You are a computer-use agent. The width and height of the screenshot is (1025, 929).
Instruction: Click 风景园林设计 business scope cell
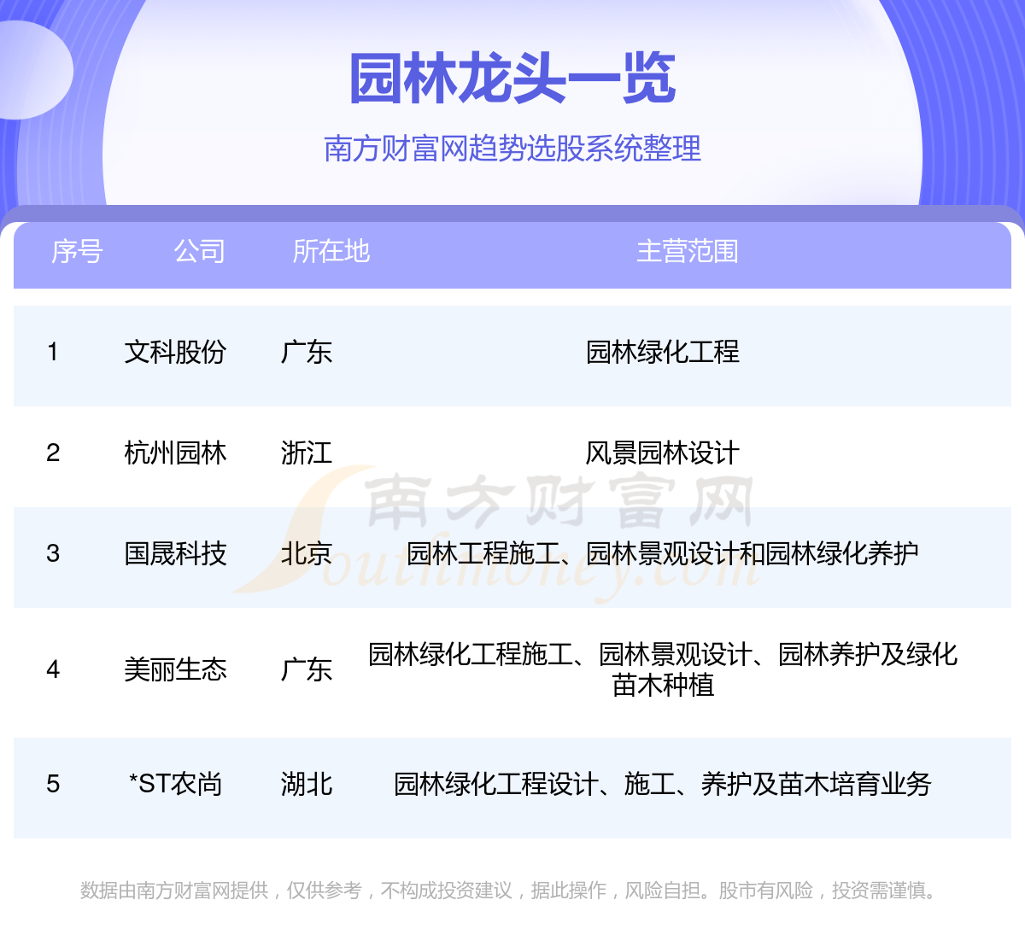(663, 453)
